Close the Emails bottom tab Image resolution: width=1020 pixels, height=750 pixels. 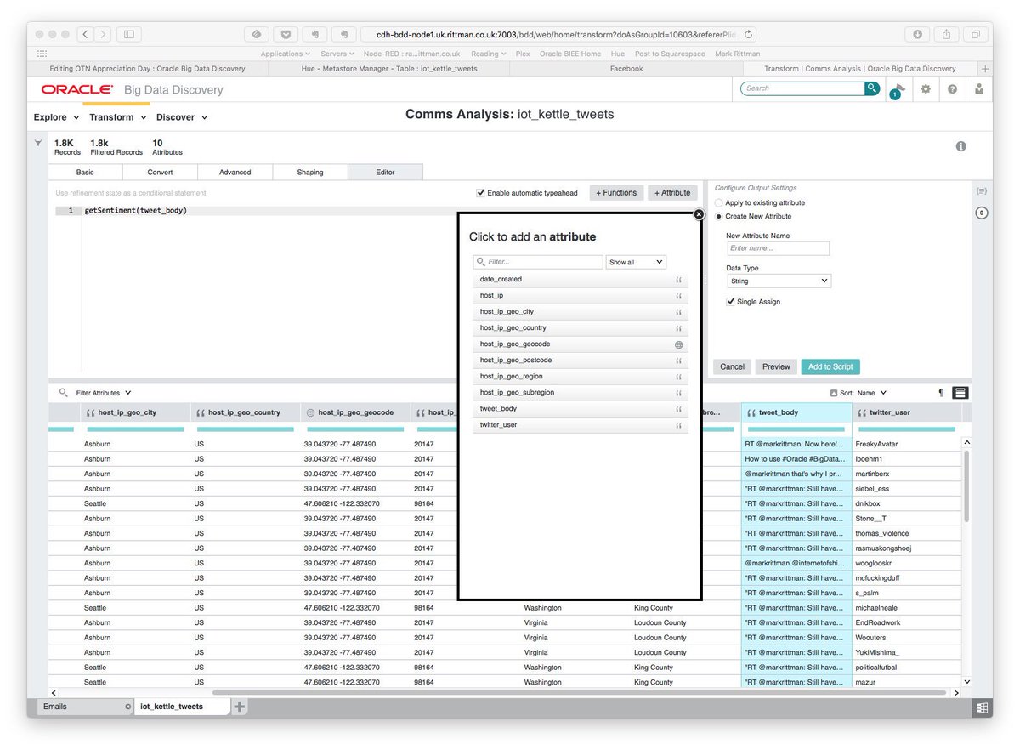[x=128, y=707]
